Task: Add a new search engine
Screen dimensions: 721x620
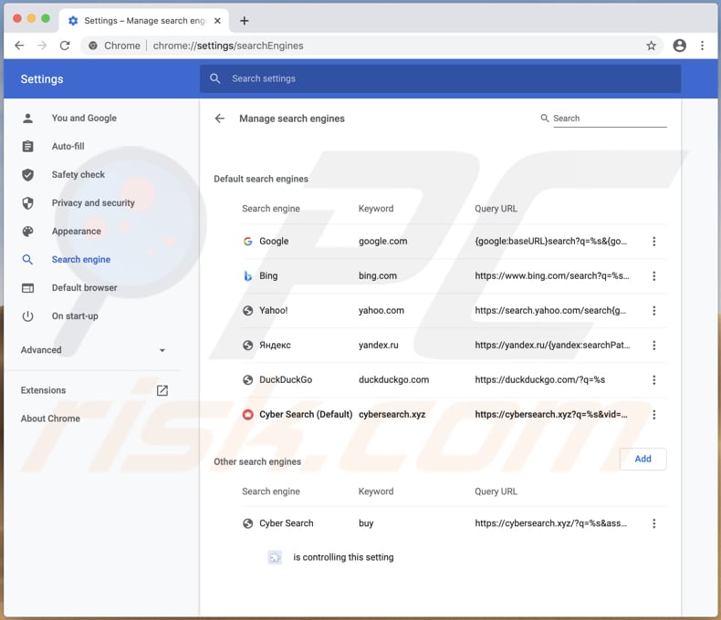Action: [643, 459]
